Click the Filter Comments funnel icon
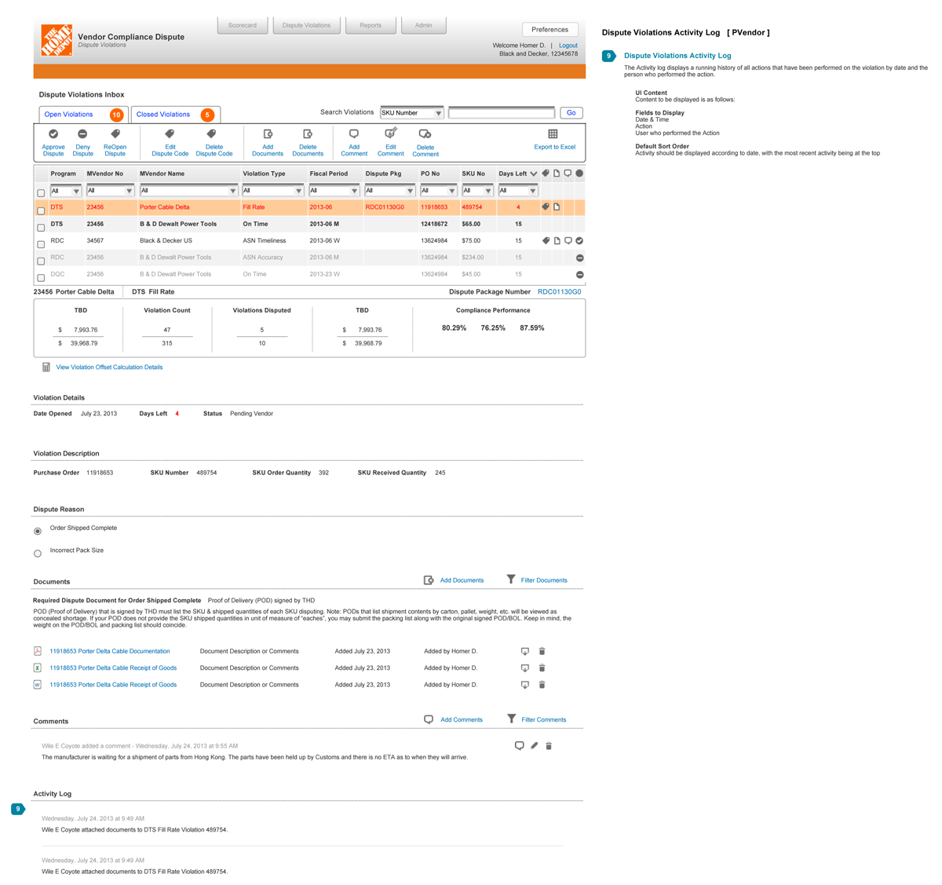Screen dimensions: 942x885 [x=512, y=719]
